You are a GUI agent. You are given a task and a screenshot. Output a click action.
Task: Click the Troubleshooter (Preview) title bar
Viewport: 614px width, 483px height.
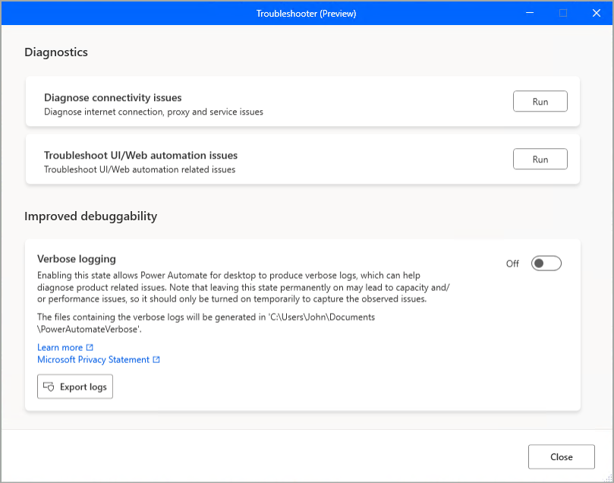coord(307,13)
